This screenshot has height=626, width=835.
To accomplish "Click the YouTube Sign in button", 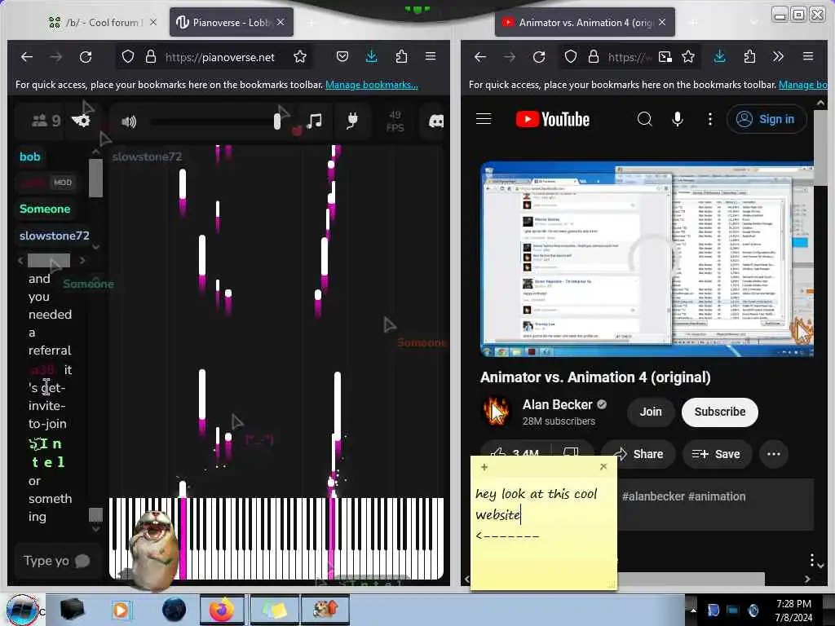I will 765,119.
